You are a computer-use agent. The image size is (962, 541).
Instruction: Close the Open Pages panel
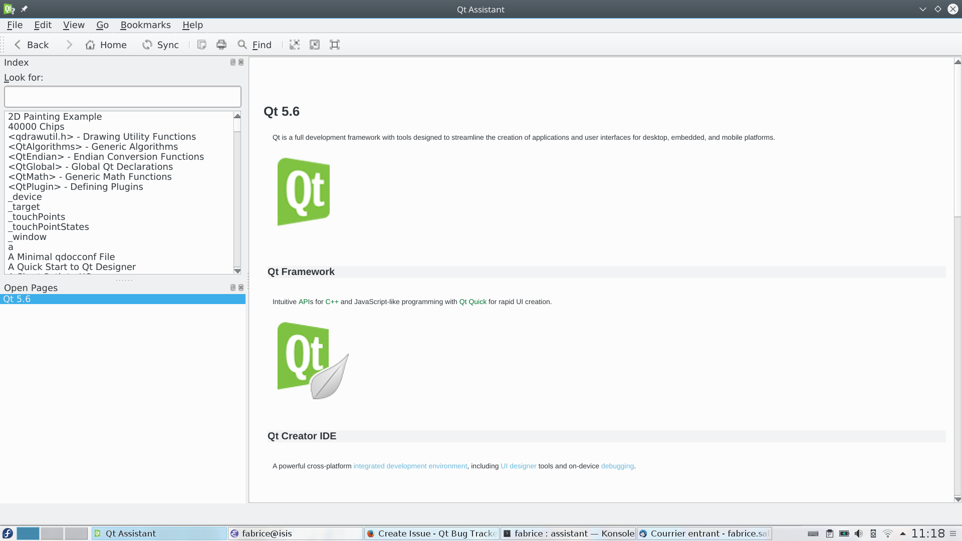click(241, 288)
